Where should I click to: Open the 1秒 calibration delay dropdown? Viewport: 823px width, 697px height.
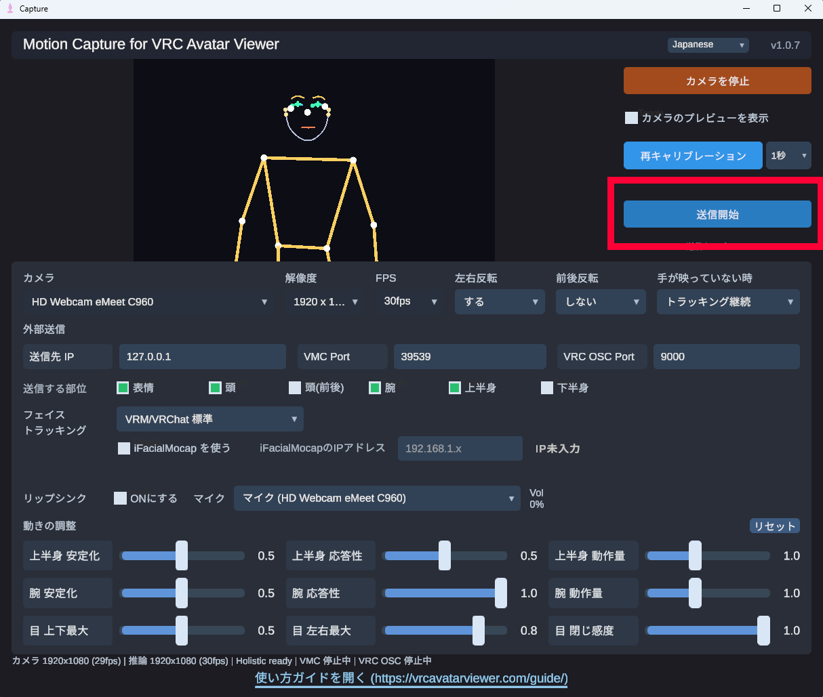(x=788, y=156)
